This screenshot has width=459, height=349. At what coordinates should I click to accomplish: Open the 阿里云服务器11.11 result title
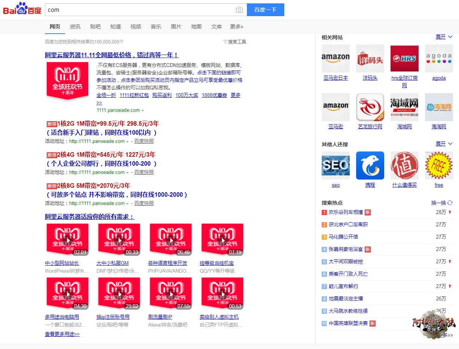112,55
